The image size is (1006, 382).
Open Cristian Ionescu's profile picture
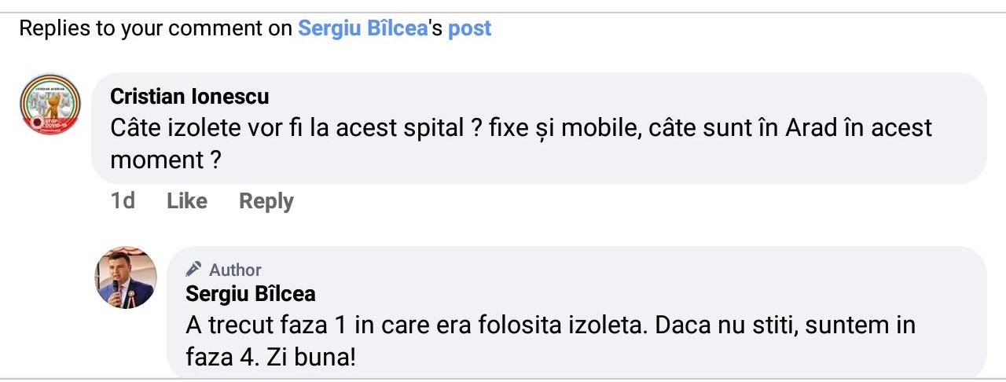[x=50, y=104]
